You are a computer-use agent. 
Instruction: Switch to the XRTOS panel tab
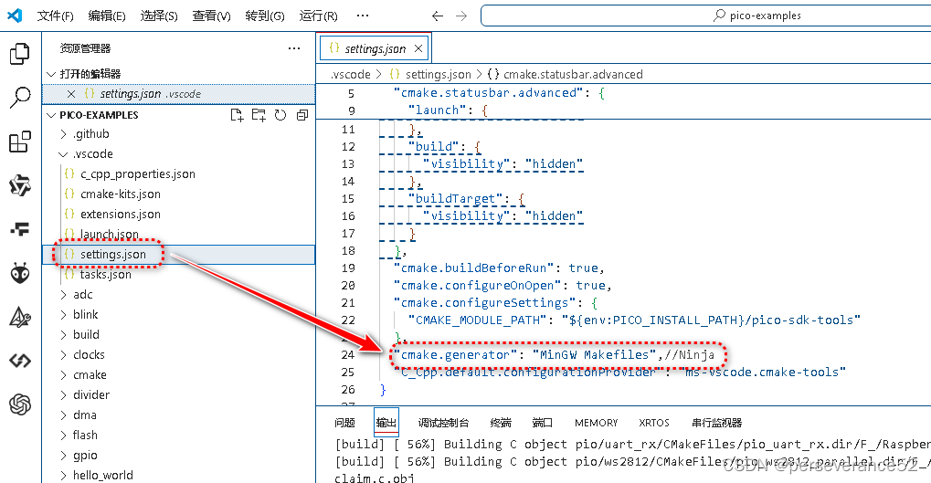(x=654, y=423)
